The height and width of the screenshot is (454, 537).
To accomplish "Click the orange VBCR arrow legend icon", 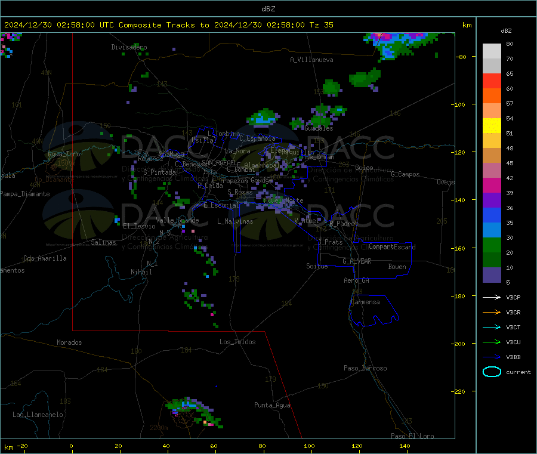I will (x=492, y=312).
